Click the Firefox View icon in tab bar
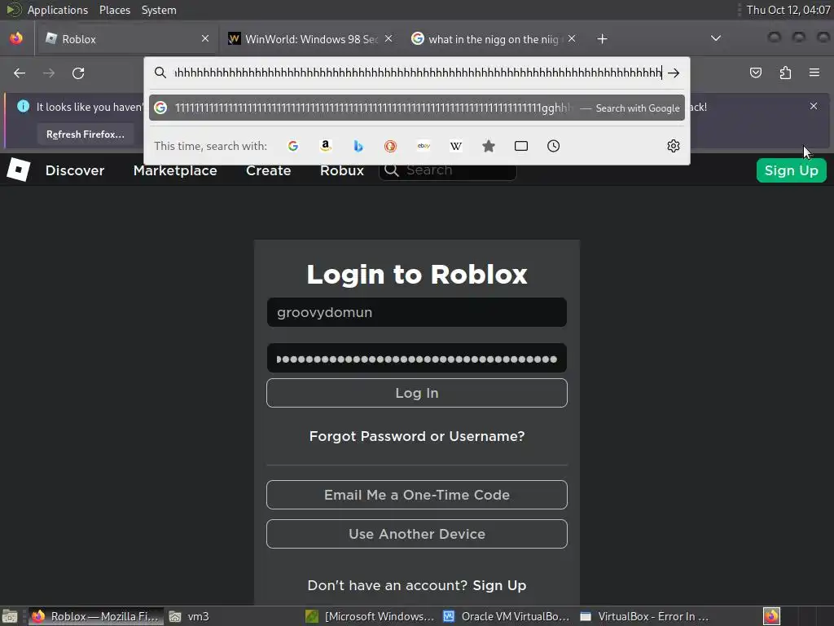This screenshot has height=626, width=834. click(x=16, y=38)
